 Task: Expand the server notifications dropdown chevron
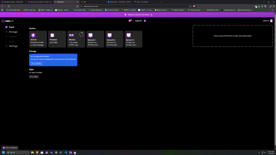point(133,21)
